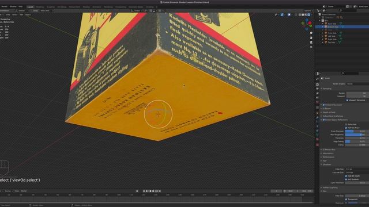This screenshot has width=369, height=207.
Task: Expand the Hair panel
Action: point(324,161)
